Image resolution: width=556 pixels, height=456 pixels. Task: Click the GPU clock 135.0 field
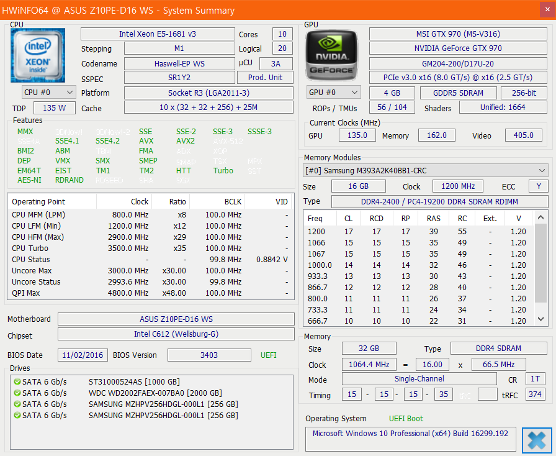pyautogui.click(x=357, y=135)
